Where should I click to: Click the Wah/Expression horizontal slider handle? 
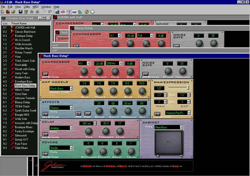188,87
